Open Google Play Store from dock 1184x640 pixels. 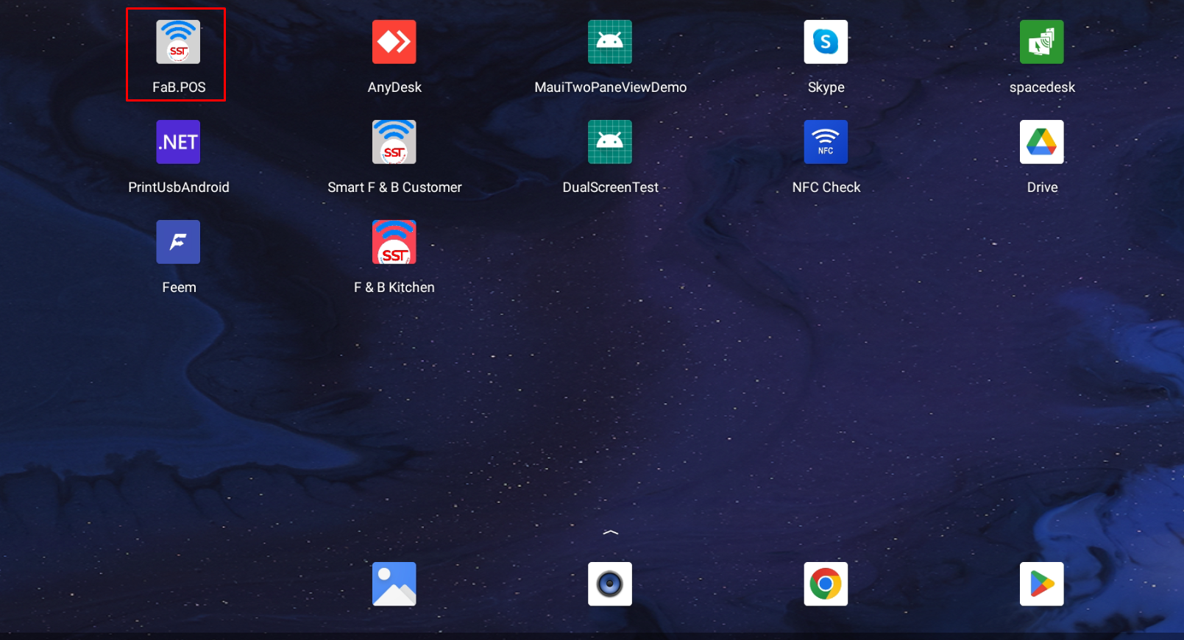pyautogui.click(x=1041, y=584)
